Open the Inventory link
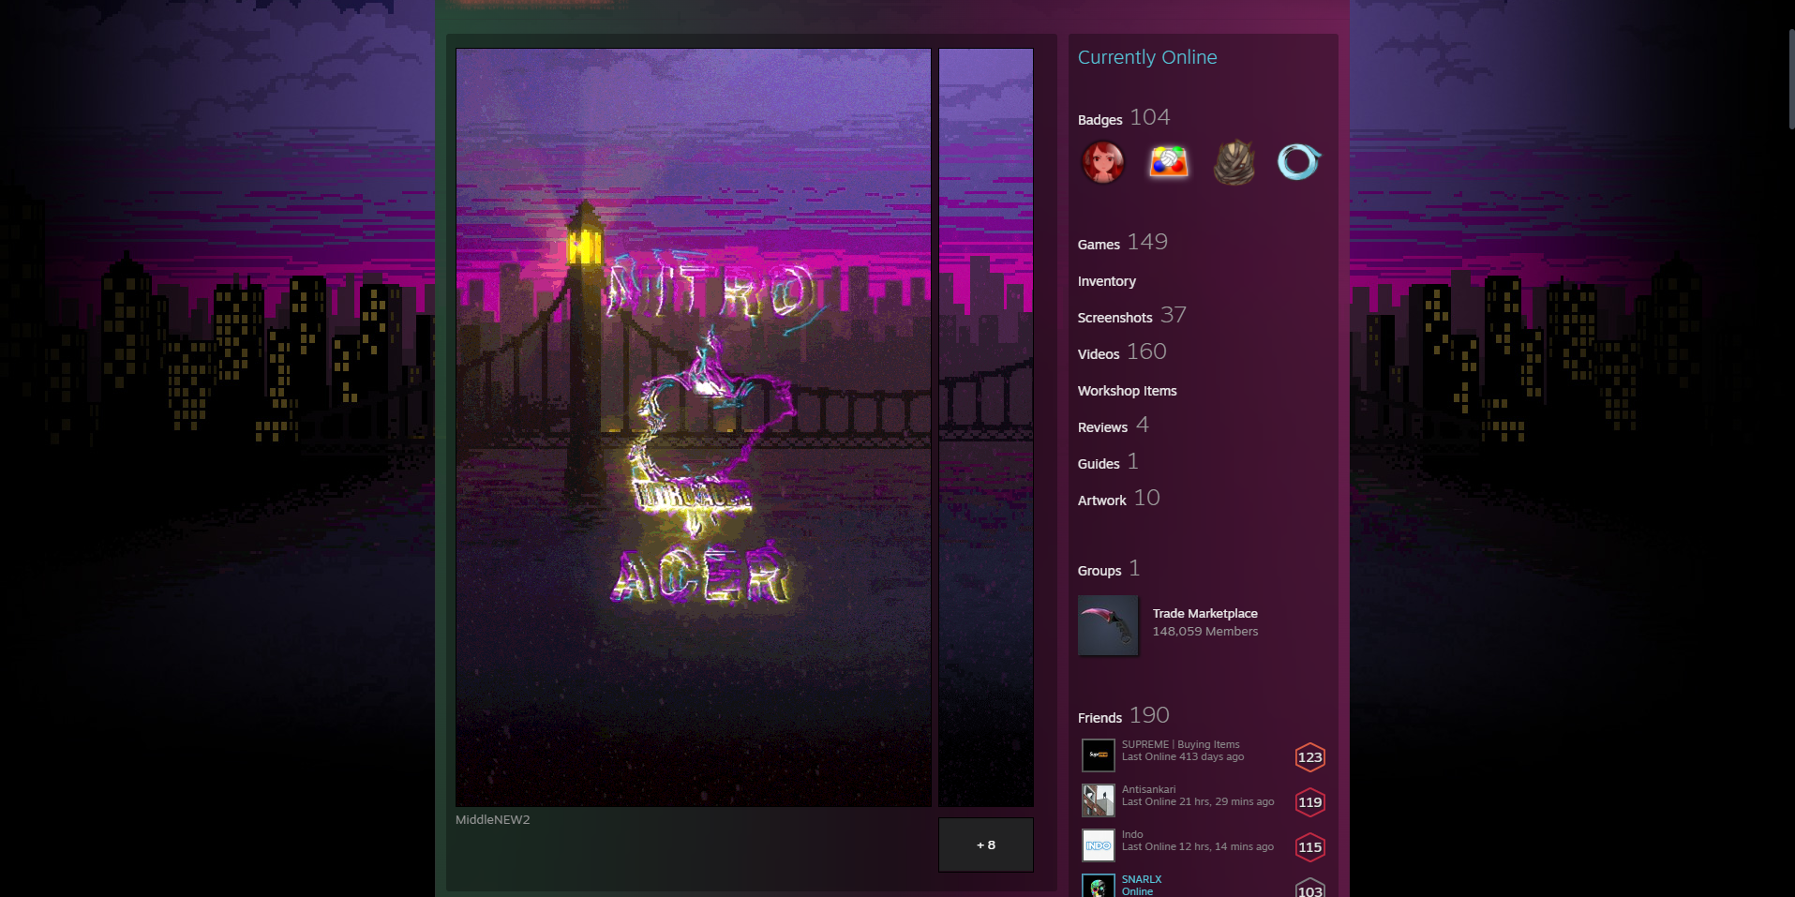This screenshot has width=1795, height=897. click(1107, 281)
